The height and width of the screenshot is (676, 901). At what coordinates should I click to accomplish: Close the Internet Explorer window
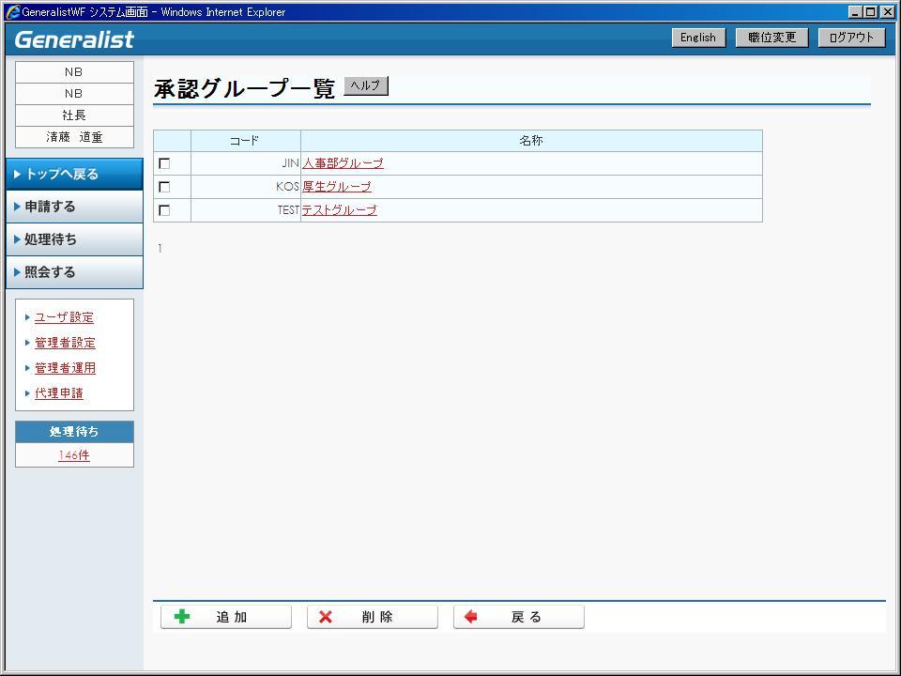(x=887, y=11)
